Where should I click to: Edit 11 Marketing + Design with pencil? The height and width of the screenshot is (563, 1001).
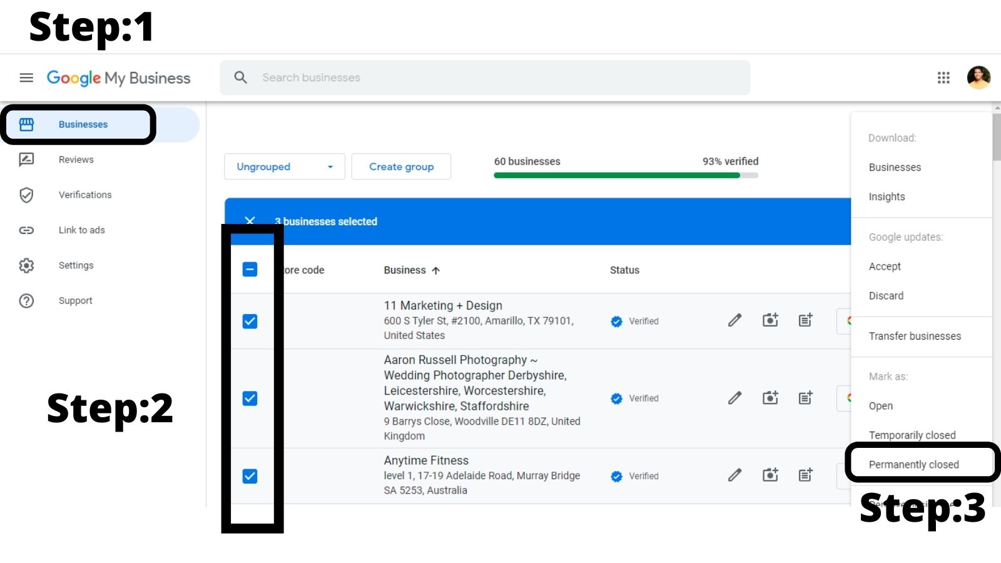point(735,320)
